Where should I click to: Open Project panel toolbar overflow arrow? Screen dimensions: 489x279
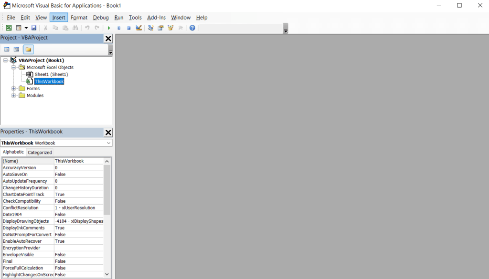(110, 50)
